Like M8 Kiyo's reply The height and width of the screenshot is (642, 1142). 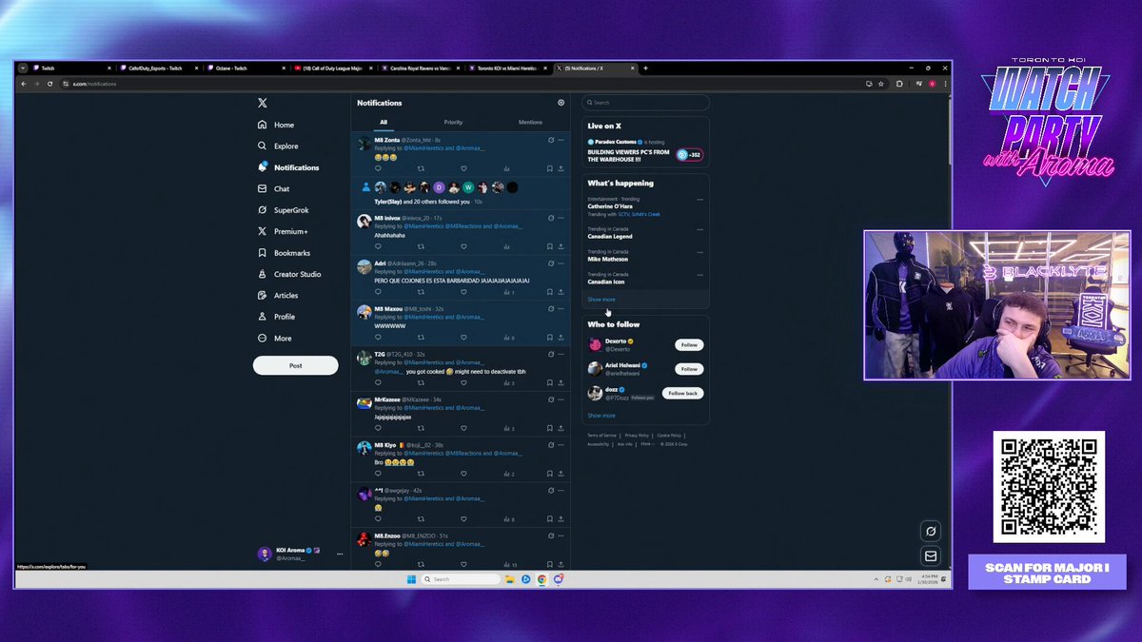[x=463, y=474]
